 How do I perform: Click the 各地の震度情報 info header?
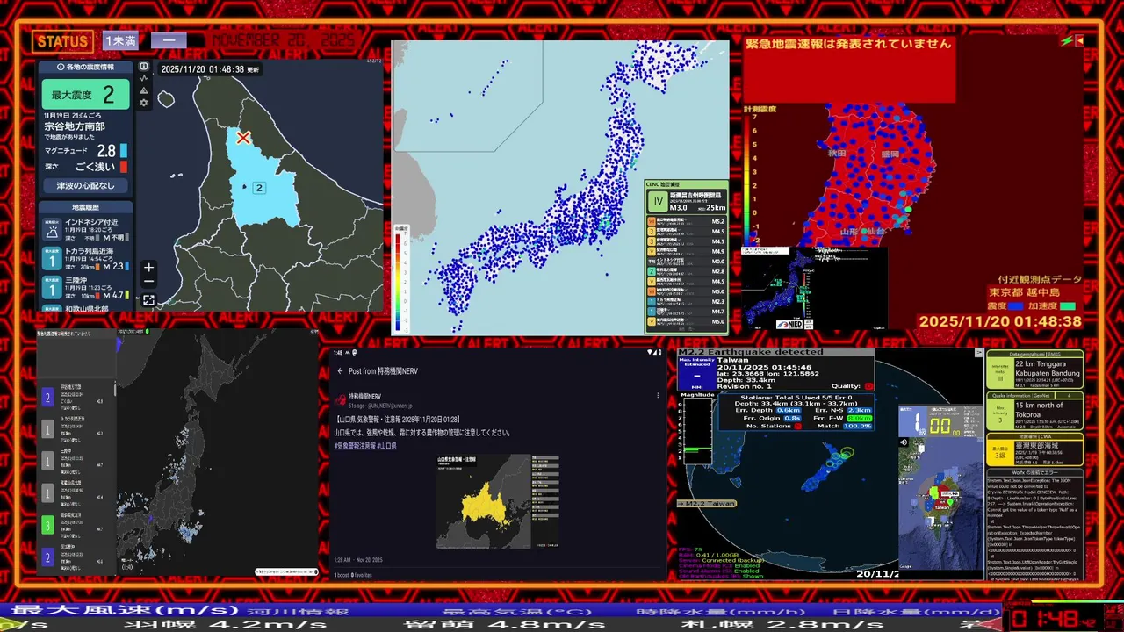click(85, 67)
